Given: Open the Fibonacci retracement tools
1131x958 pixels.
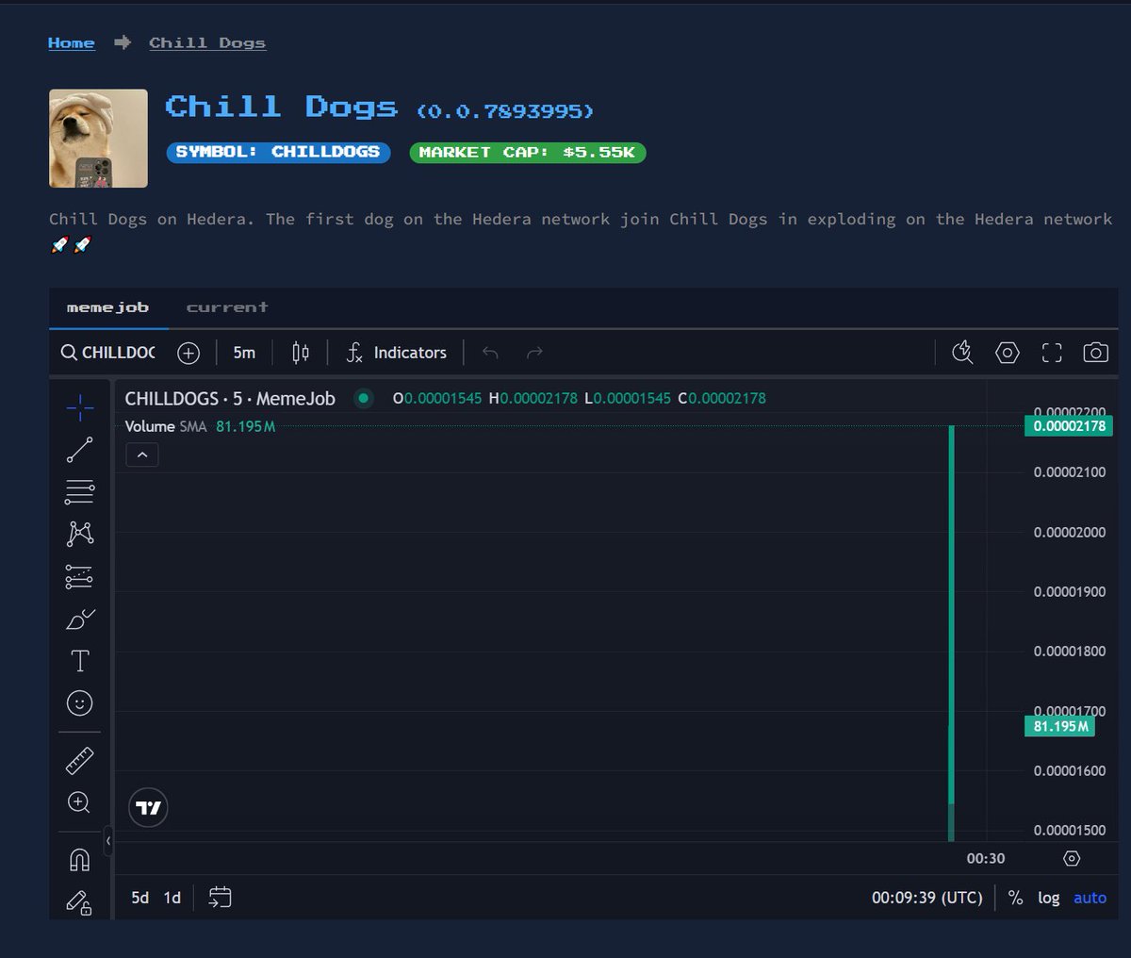Looking at the screenshot, I should pyautogui.click(x=80, y=491).
